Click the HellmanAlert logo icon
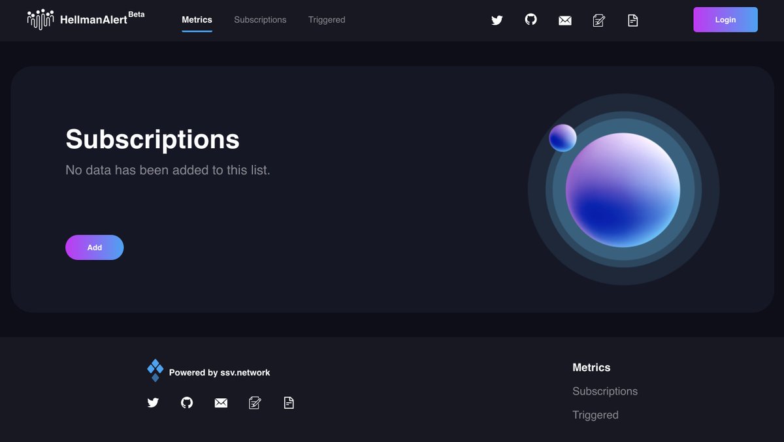784x442 pixels. point(41,20)
